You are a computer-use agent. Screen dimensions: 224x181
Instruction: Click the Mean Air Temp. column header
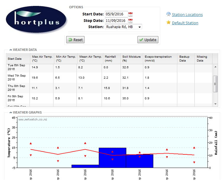90,59
